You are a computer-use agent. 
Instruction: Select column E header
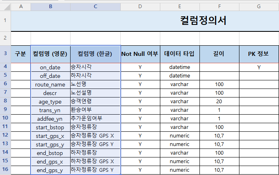[x=180, y=7]
